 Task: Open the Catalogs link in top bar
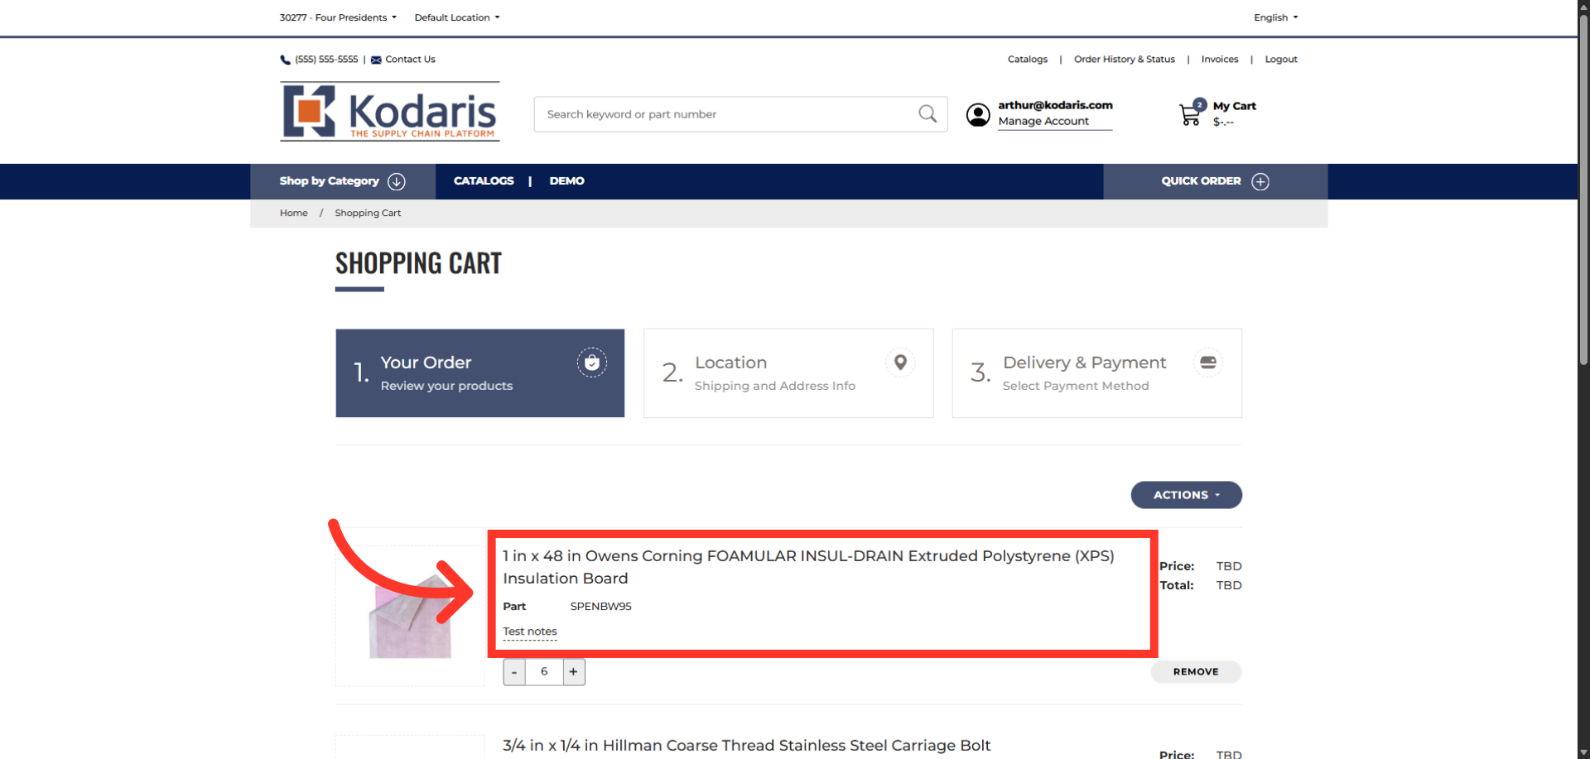point(1028,60)
